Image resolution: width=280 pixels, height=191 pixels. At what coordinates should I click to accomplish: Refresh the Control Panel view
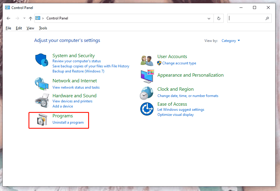pos(219,18)
